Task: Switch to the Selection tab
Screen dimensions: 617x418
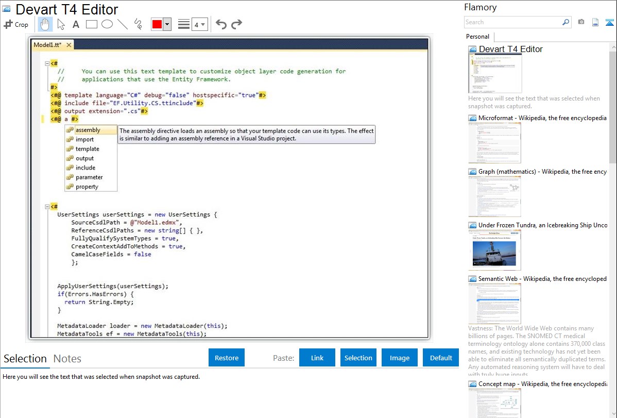Action: click(25, 359)
